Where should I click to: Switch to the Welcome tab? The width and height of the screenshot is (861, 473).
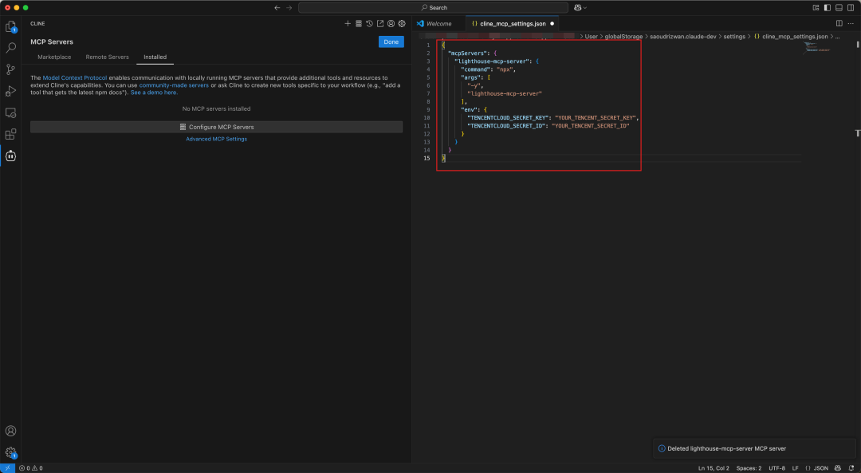tap(438, 24)
